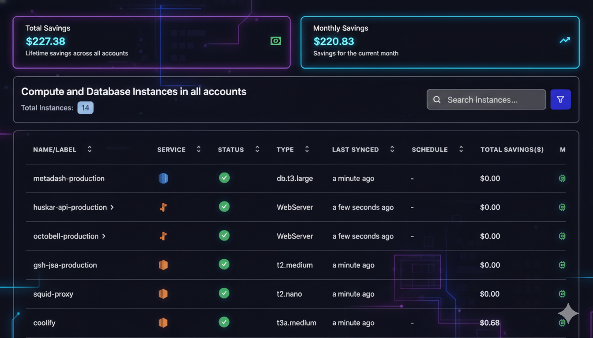Click the t3a.medium type cell

point(296,323)
